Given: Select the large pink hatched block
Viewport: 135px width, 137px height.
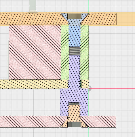Looking at the screenshot, I should [x=35, y=52].
